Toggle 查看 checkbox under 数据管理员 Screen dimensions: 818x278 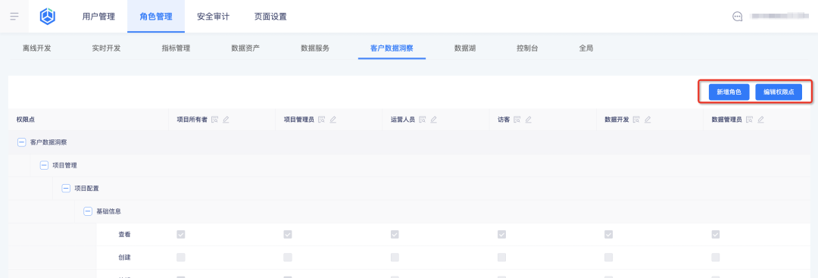(x=716, y=235)
